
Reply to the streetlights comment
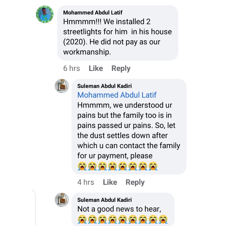pos(121,68)
